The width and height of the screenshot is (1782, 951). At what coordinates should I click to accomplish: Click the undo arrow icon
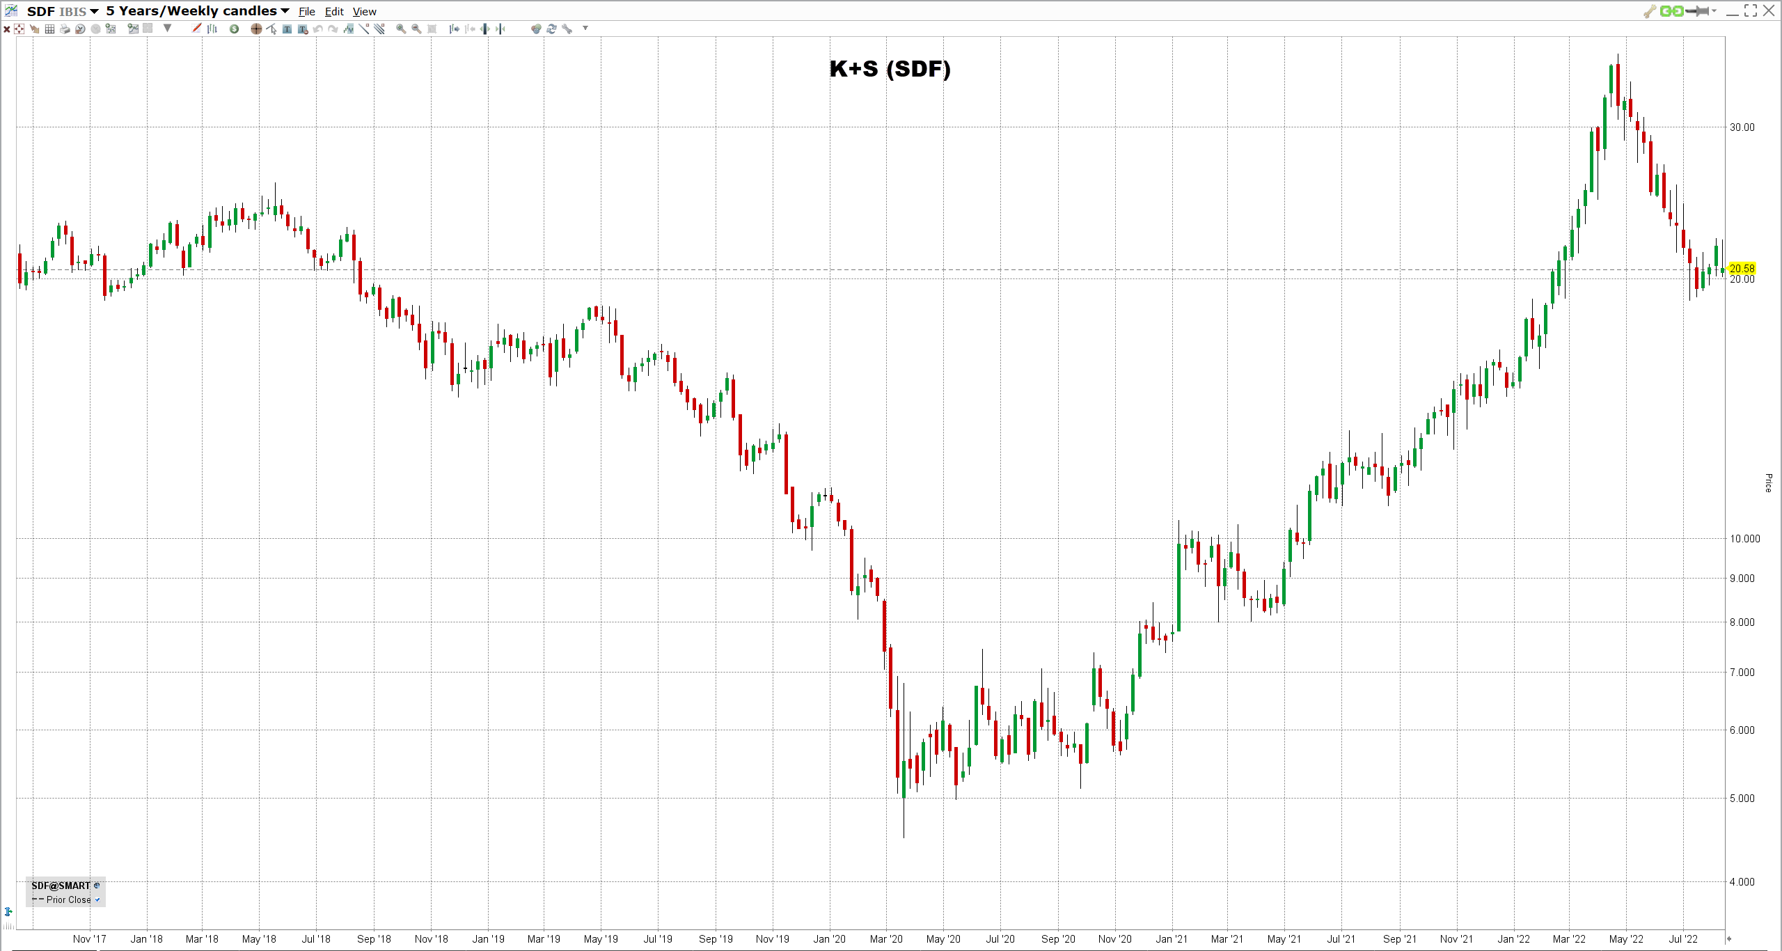tap(317, 29)
